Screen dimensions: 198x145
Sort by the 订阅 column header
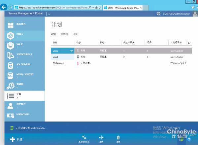(149, 43)
